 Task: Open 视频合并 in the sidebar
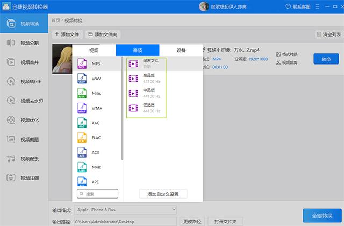pyautogui.click(x=24, y=62)
